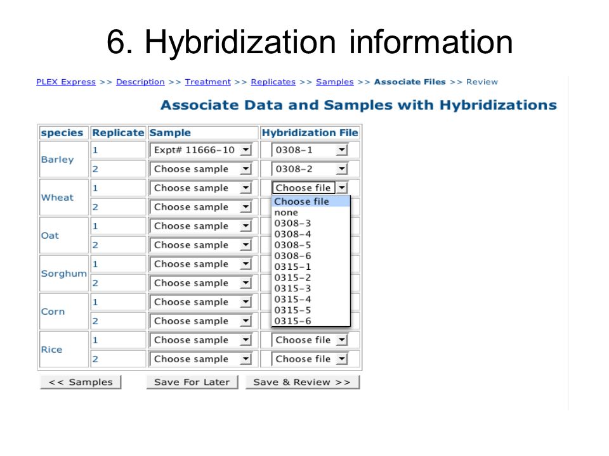Open Rice replicate 1 sample dropdown
The image size is (609, 456).
tap(201, 340)
